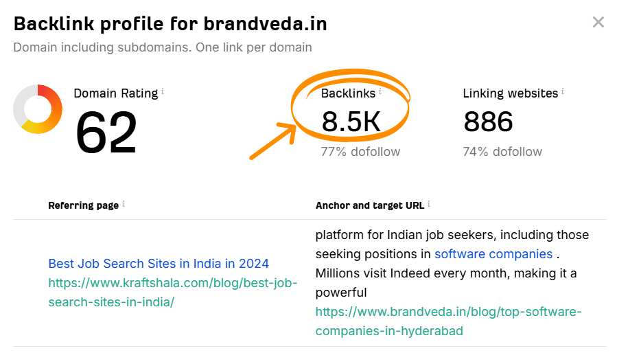
Task: Click the Referring page column header
Action: pos(84,205)
